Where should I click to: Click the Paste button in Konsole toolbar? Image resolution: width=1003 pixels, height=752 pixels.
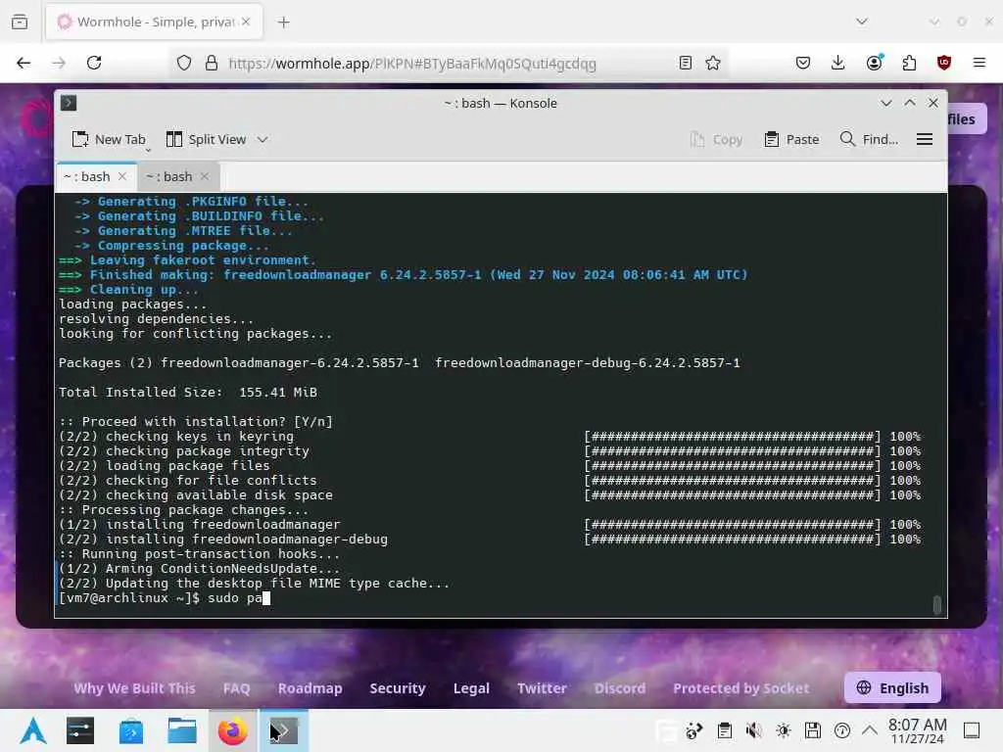pyautogui.click(x=791, y=139)
